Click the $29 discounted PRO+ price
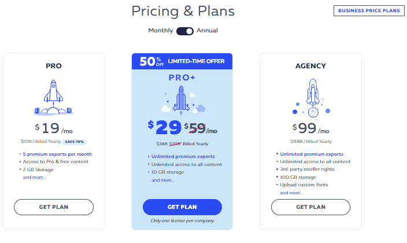 [x=165, y=127]
